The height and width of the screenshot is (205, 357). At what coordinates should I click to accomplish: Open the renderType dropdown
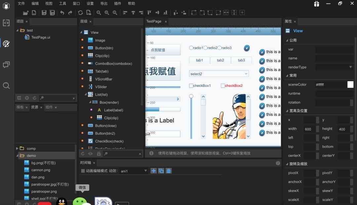point(334,67)
